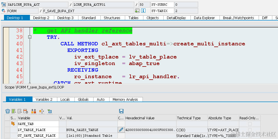The image size is (278, 139).
Task: Select the Memory Analysis tab
Action: tap(125, 99)
